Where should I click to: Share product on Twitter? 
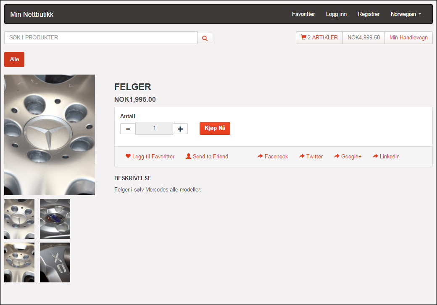[x=311, y=157]
